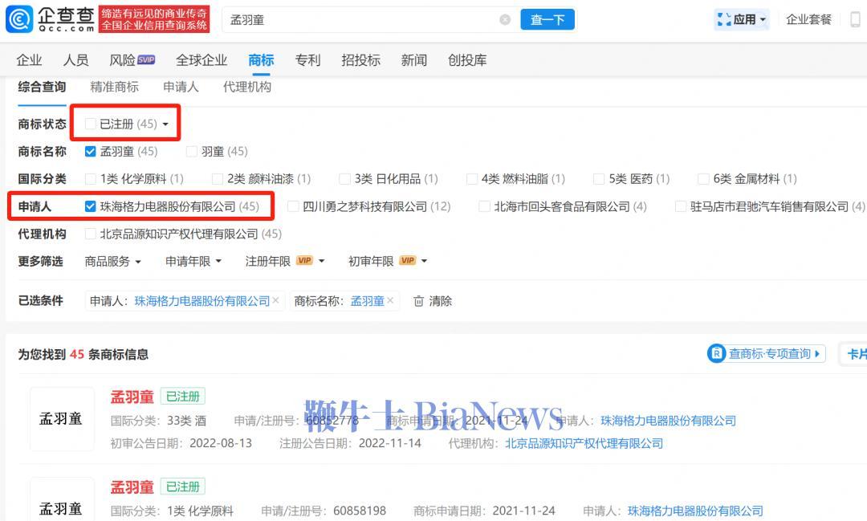Viewport: 867px width, 521px height.
Task: Select the 代理机构 sub-tab
Action: 247,87
